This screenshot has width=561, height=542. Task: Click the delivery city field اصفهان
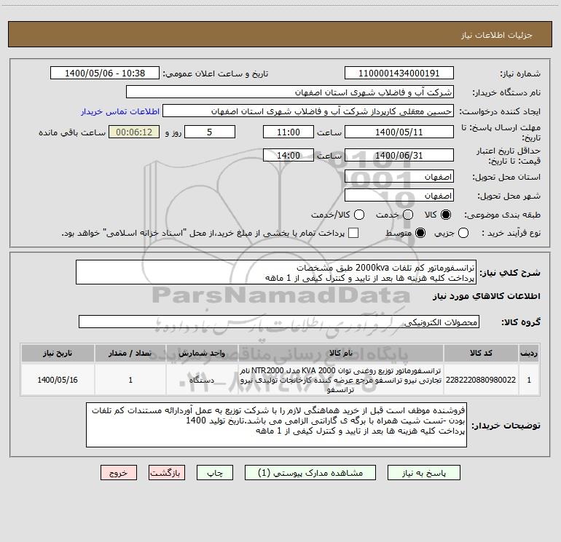click(399, 196)
